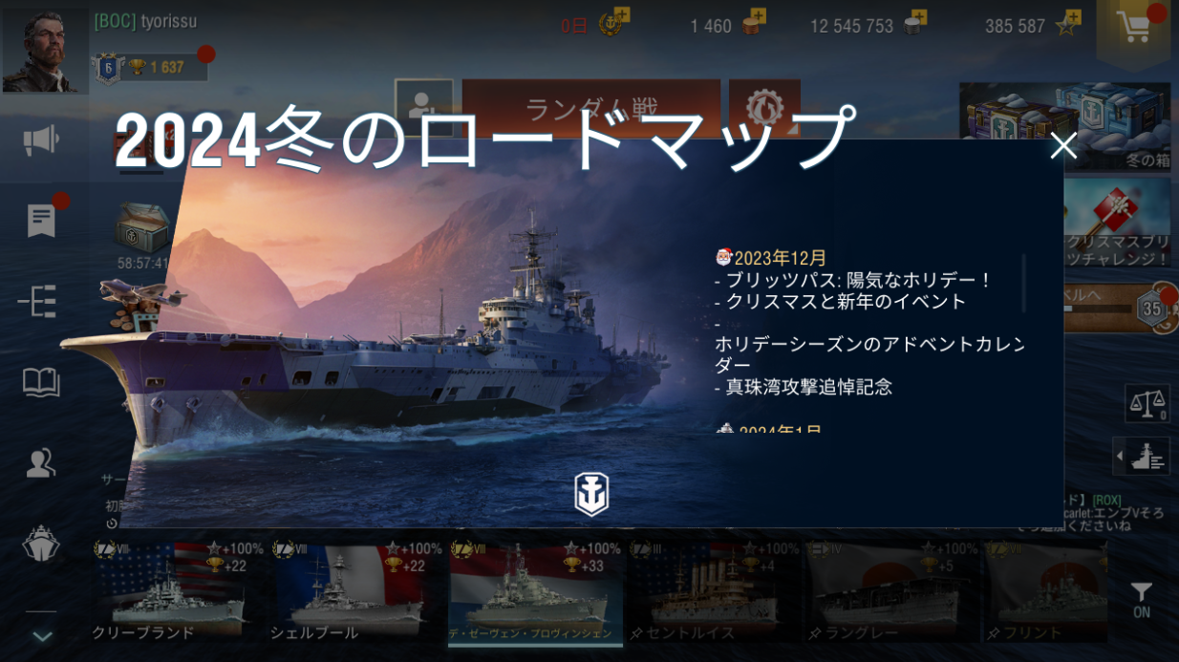Open the open-book guide icon
The width and height of the screenshot is (1179, 662).
tap(41, 383)
